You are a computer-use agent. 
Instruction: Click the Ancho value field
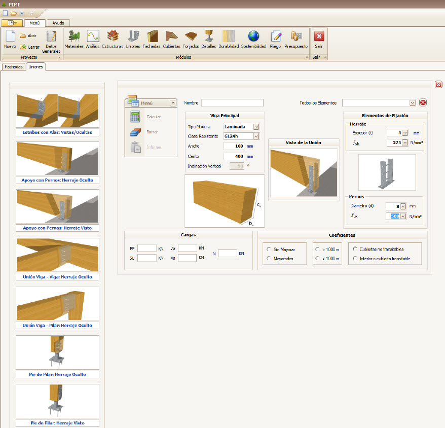[x=234, y=146]
